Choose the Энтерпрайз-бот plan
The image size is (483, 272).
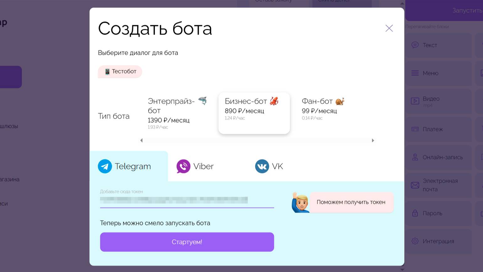177,113
